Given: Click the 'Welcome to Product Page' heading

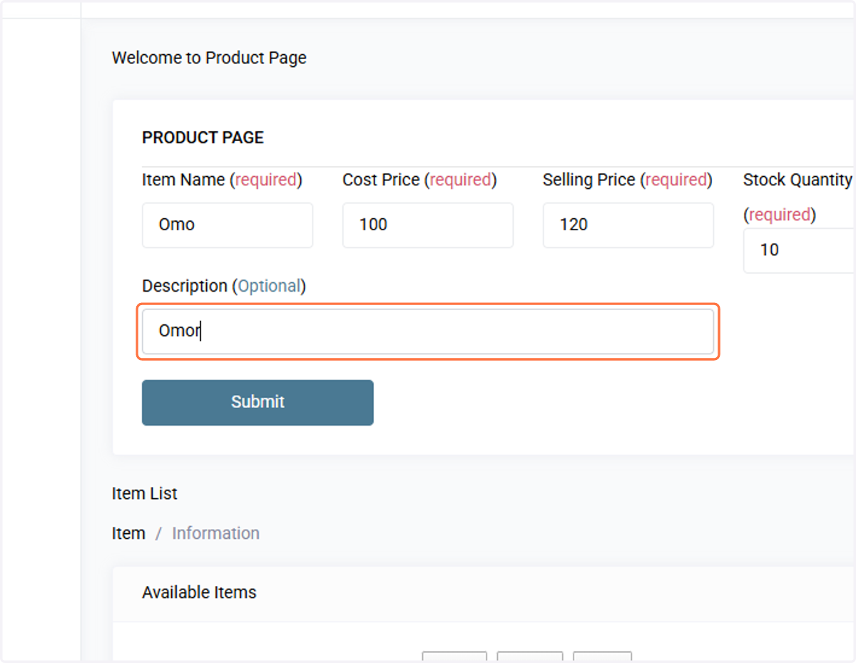Looking at the screenshot, I should (209, 58).
